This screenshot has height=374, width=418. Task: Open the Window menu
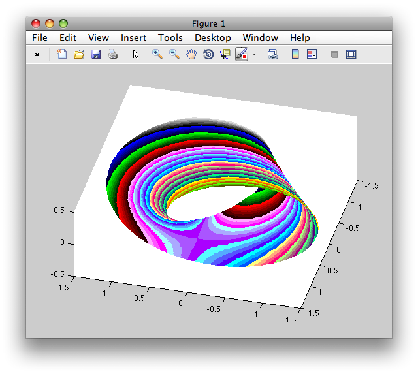coord(261,38)
